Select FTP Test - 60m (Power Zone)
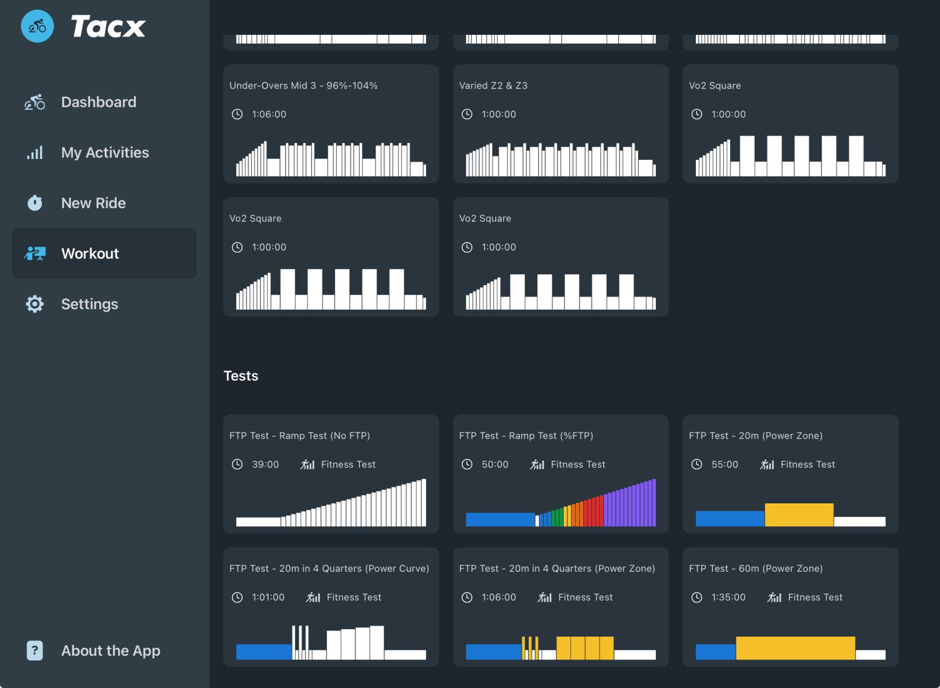The width and height of the screenshot is (940, 688). point(790,606)
